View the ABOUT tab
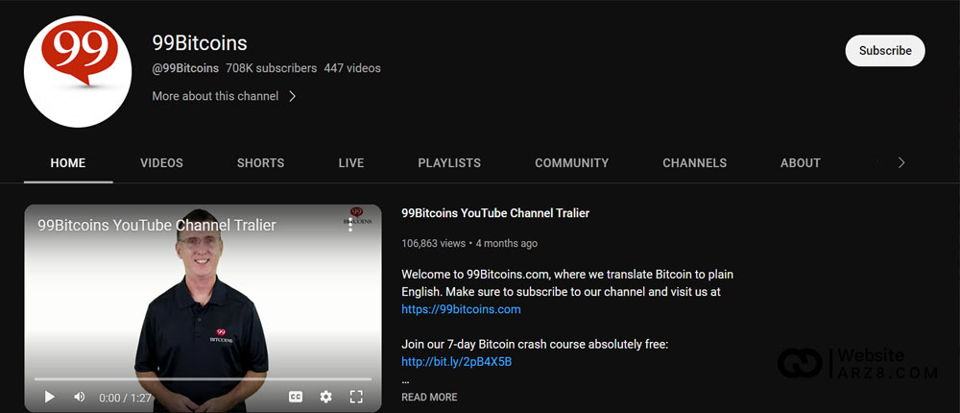 pyautogui.click(x=801, y=163)
